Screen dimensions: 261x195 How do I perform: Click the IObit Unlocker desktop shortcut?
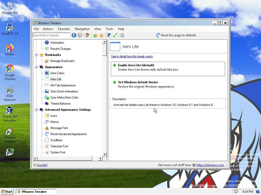pyautogui.click(x=10, y=93)
